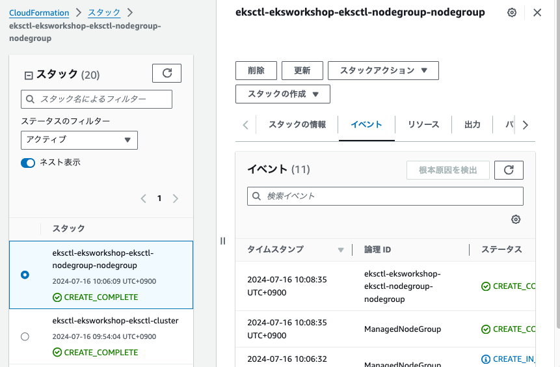560x367 pixels.
Task: Click CREATE_IN_PROGRESS status of ManagedNodeGroup
Action: (508, 359)
